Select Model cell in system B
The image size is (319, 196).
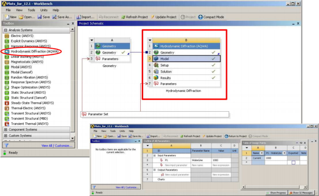(x=186, y=59)
